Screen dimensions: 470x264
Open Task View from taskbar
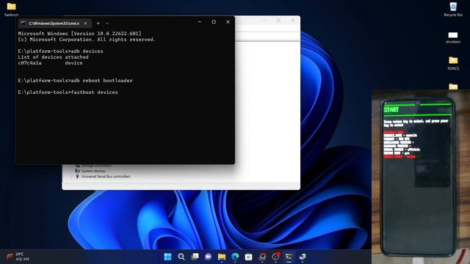coord(195,257)
